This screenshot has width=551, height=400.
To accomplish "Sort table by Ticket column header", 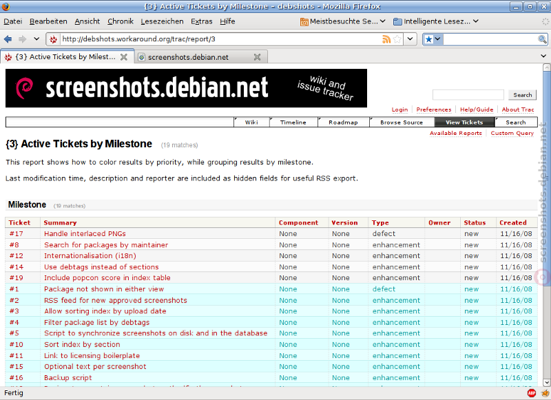I will pyautogui.click(x=20, y=222).
